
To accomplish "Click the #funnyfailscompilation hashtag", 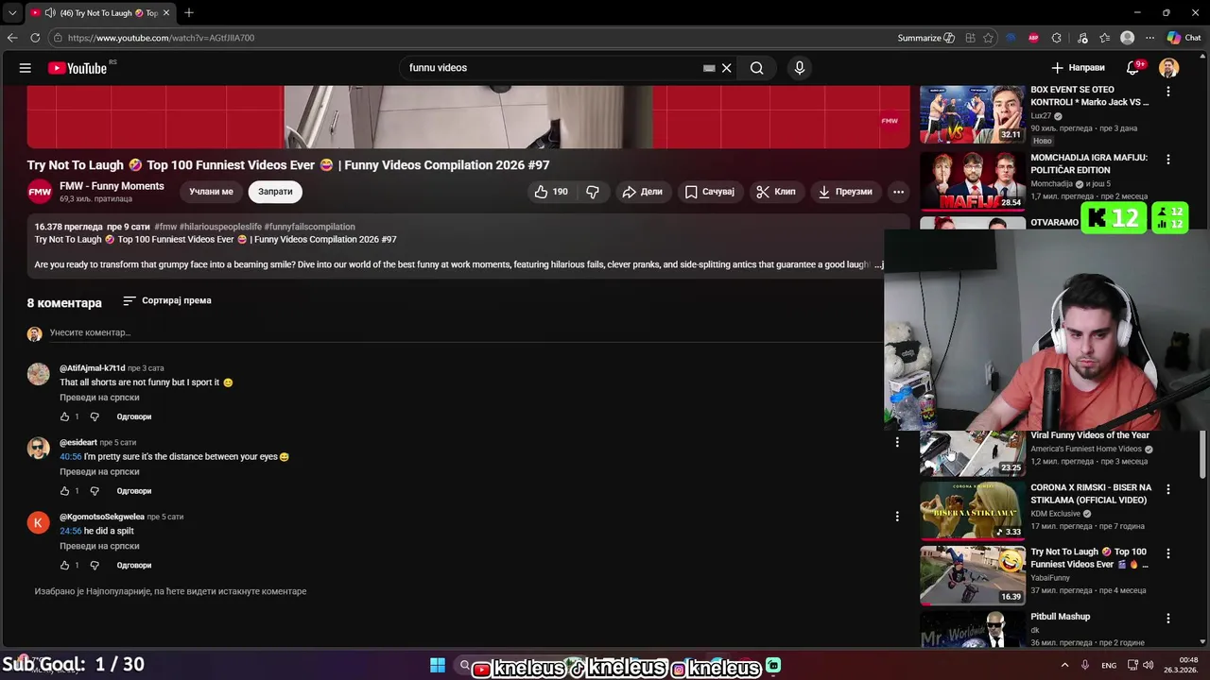I will (309, 227).
